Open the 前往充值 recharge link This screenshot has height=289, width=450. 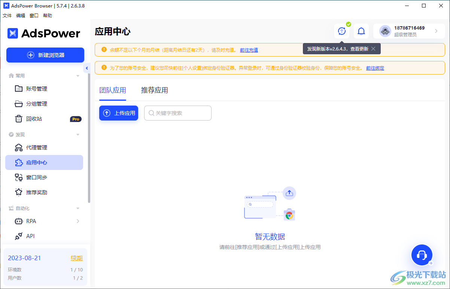pyautogui.click(x=249, y=49)
